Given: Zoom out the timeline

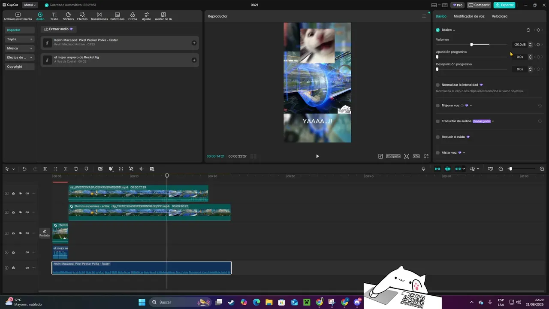Looking at the screenshot, I should (x=501, y=169).
